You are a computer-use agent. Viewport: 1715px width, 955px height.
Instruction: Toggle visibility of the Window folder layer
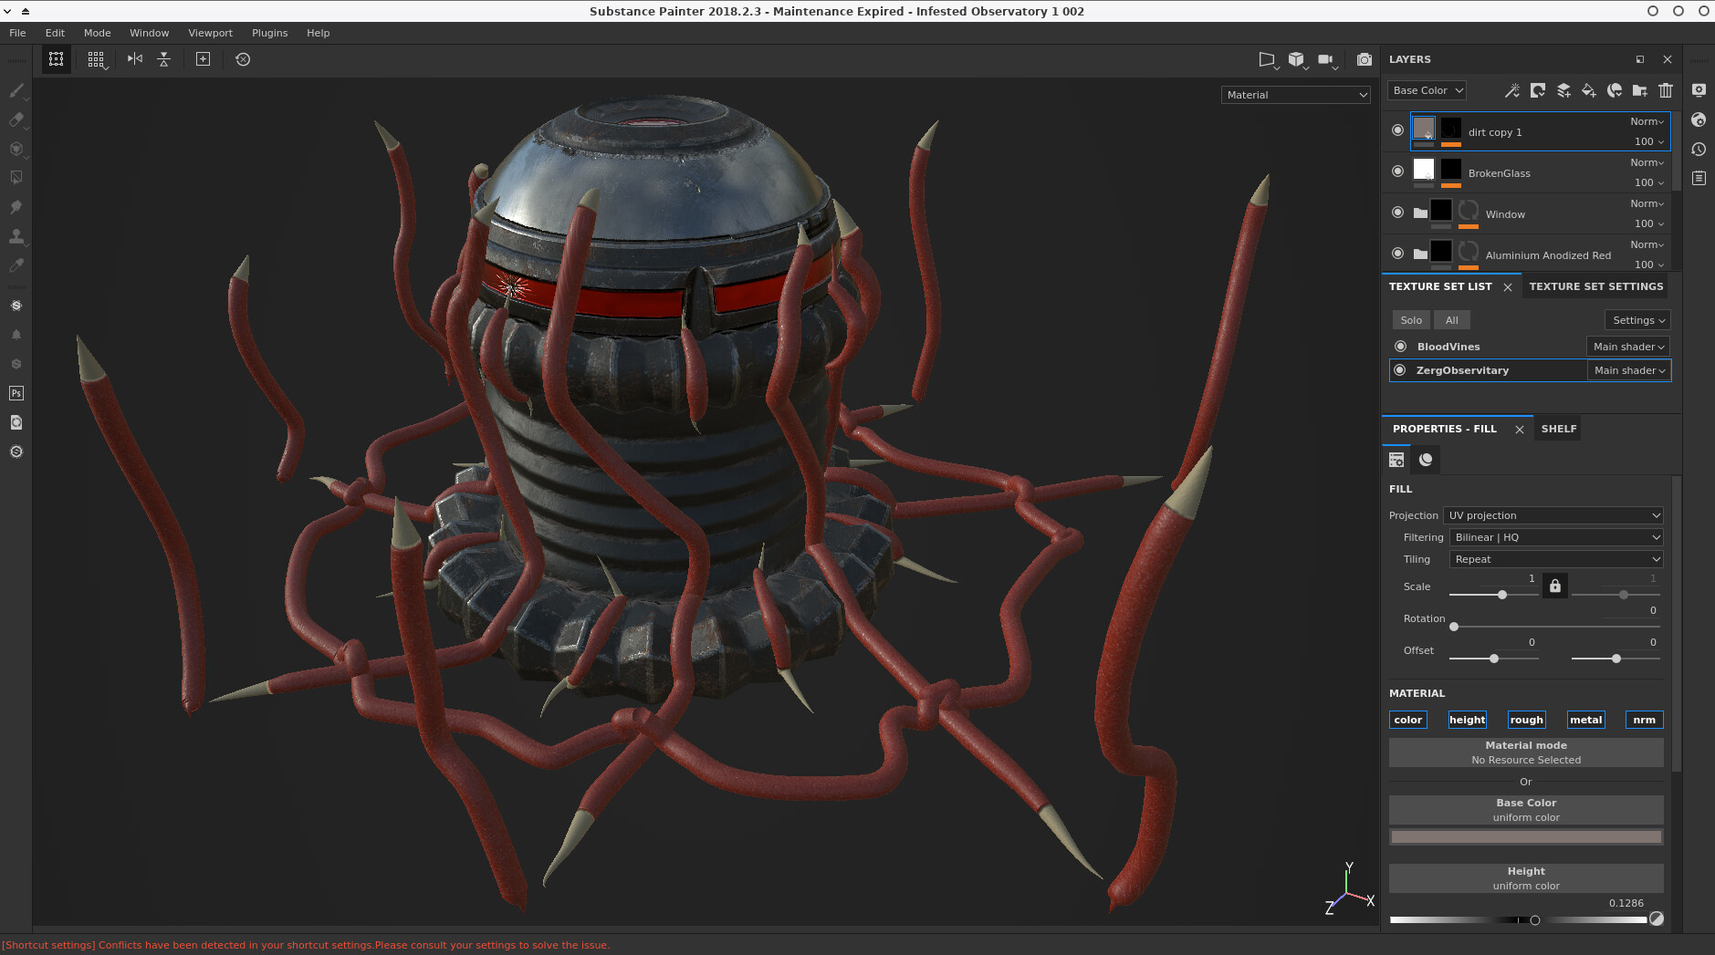point(1397,213)
